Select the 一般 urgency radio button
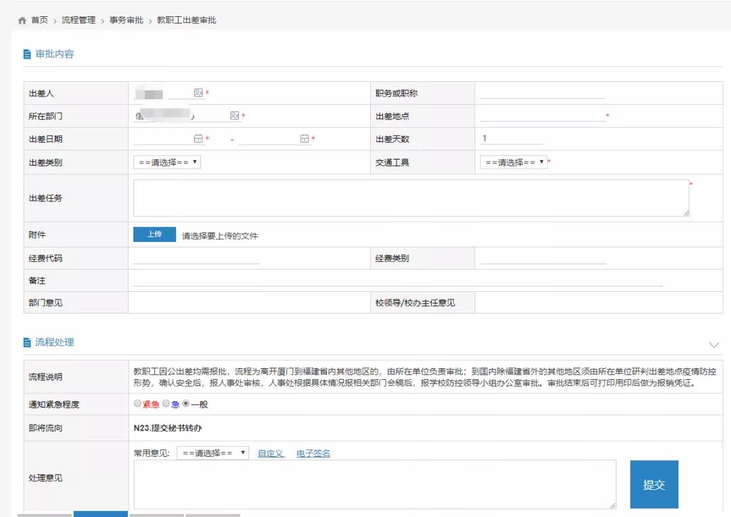This screenshot has height=517, width=731. [x=185, y=403]
